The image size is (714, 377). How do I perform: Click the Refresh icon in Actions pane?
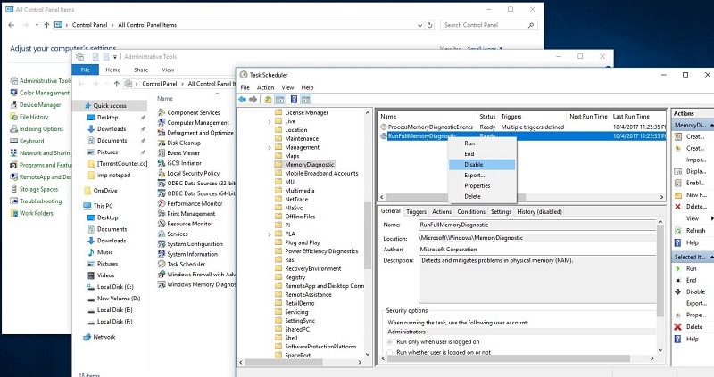[679, 230]
